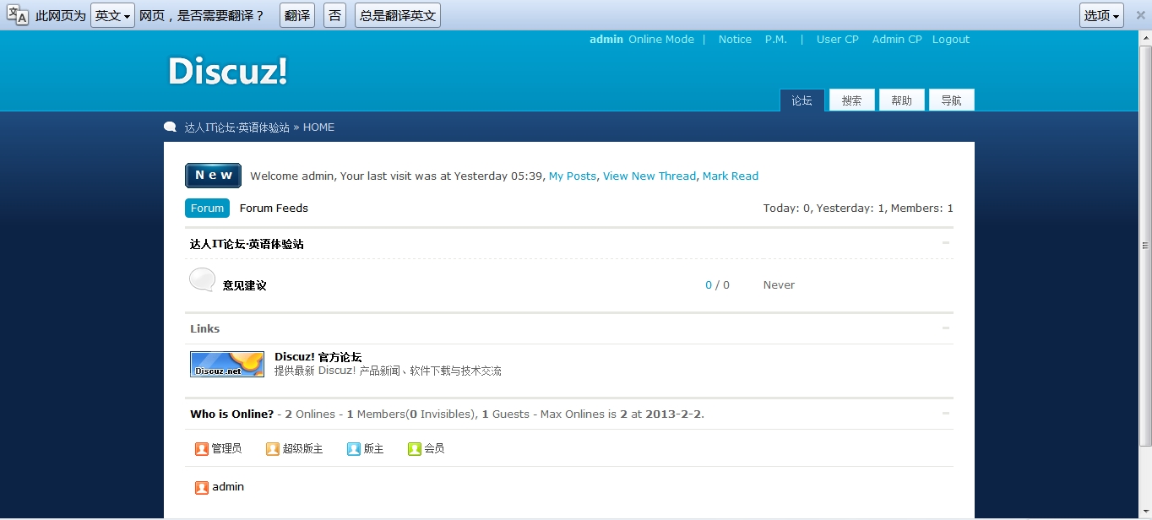
Task: Open Discuz! 官方论坛 link
Action: (318, 357)
